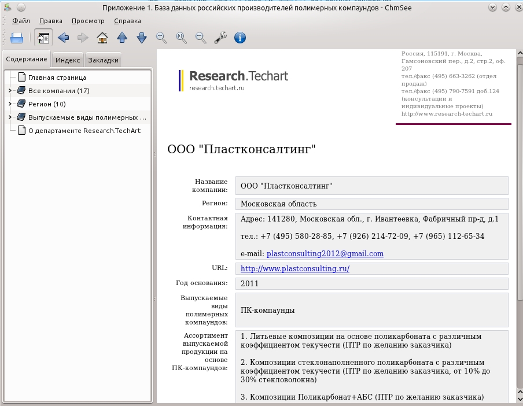Click the research.techart.ru text under logo
523x406 pixels.
pos(217,88)
